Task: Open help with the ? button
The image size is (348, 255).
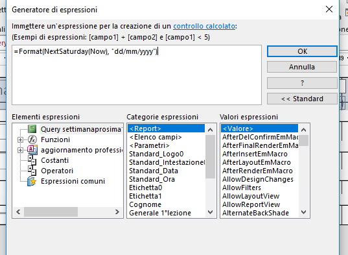Action: [302, 83]
